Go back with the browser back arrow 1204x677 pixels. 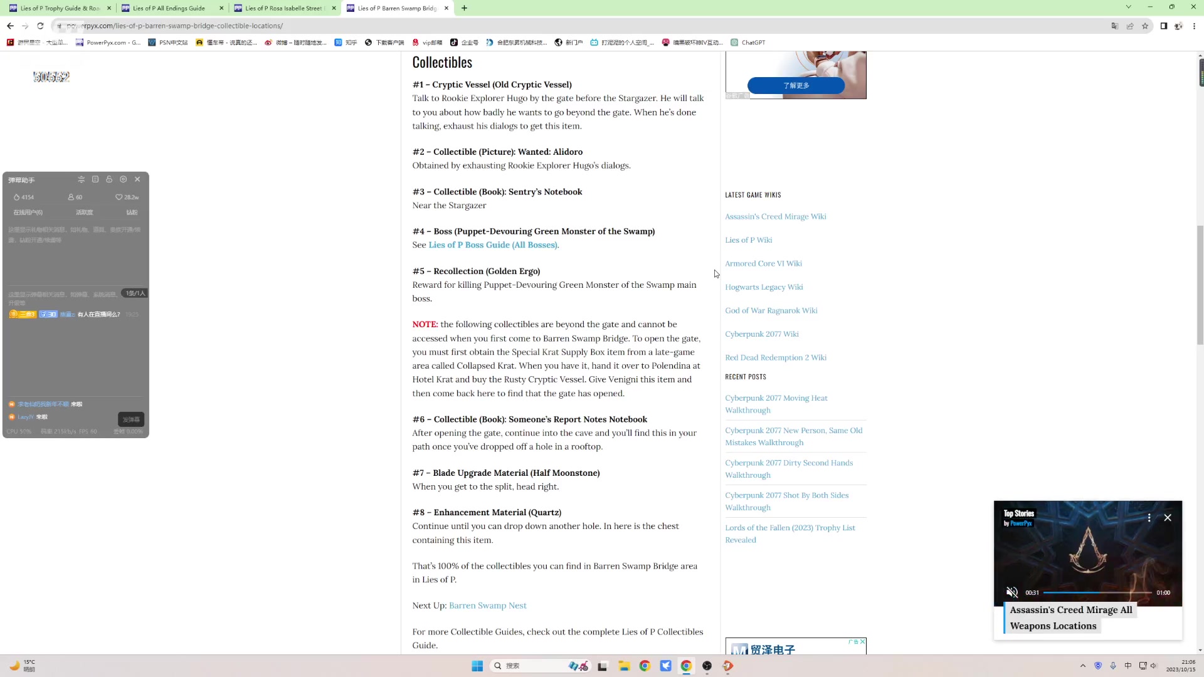[10, 26]
